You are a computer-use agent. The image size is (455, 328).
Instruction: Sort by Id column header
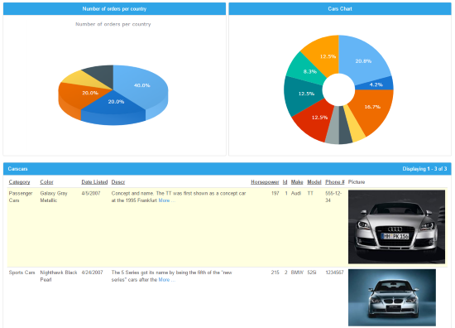pyautogui.click(x=285, y=182)
